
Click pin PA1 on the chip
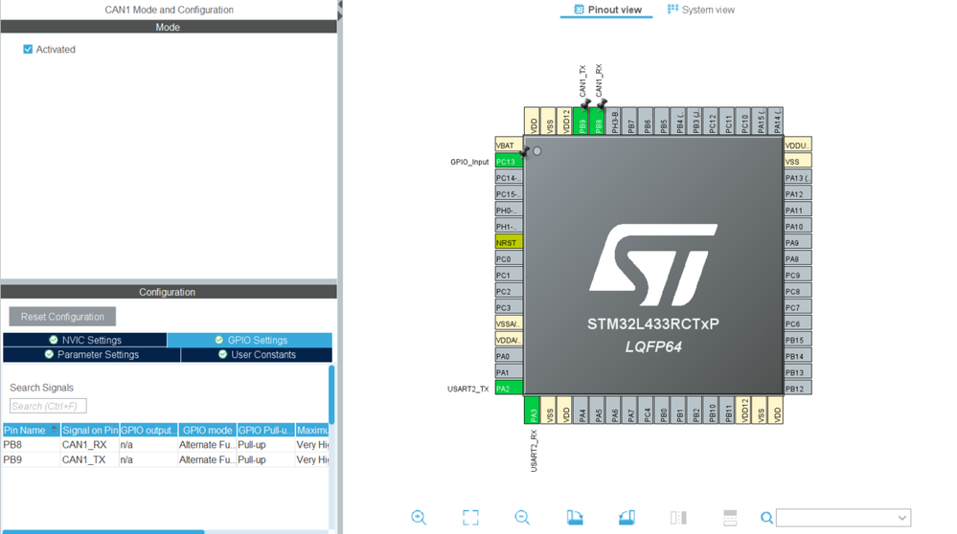(x=509, y=372)
